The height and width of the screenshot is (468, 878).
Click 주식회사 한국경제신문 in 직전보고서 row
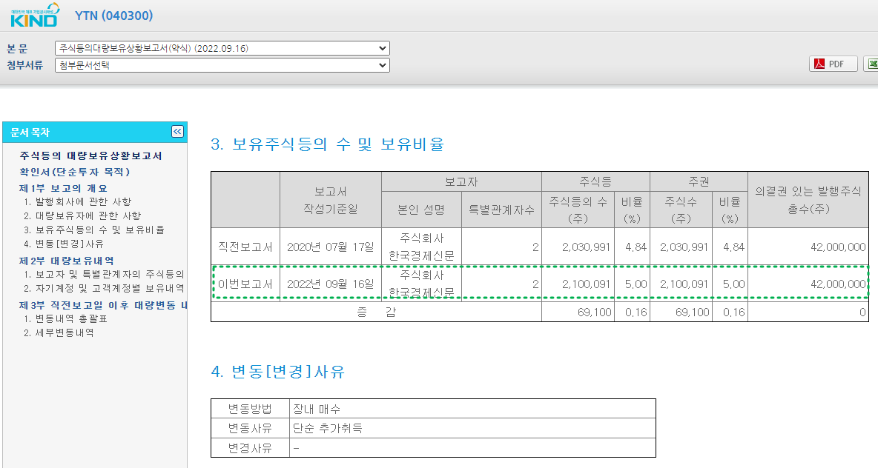tap(421, 247)
